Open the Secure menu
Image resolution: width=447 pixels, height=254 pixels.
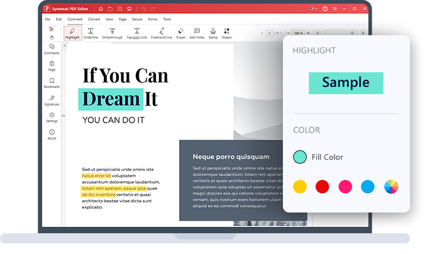[137, 19]
